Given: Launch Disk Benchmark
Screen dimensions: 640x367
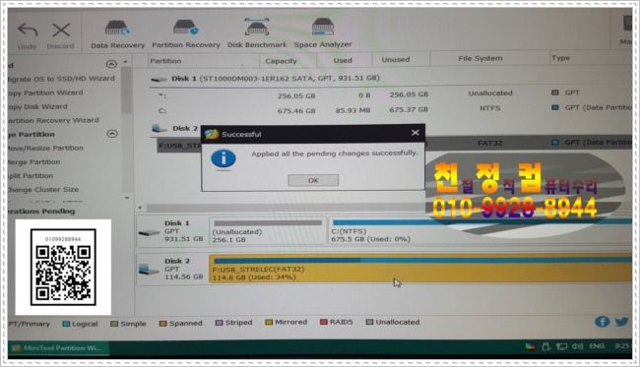Looking at the screenshot, I should pos(257,33).
